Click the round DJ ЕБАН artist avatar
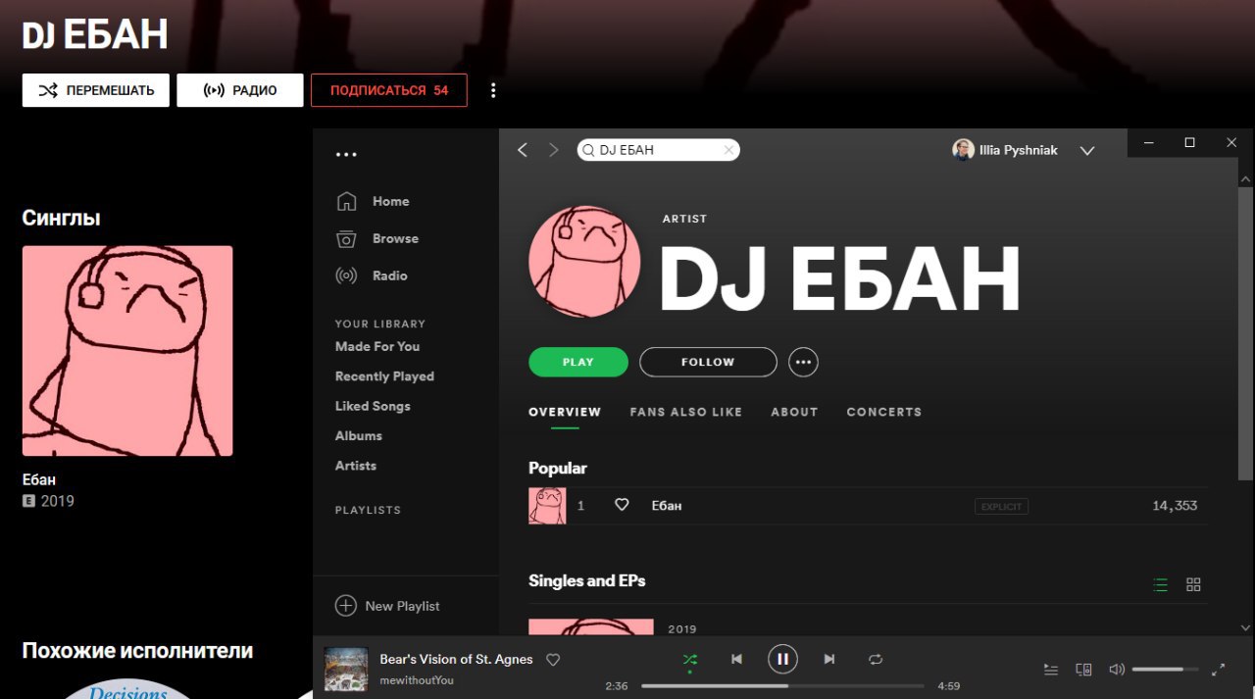The width and height of the screenshot is (1255, 699). 584,262
